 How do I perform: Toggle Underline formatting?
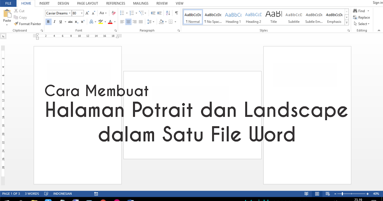pyautogui.click(x=61, y=22)
